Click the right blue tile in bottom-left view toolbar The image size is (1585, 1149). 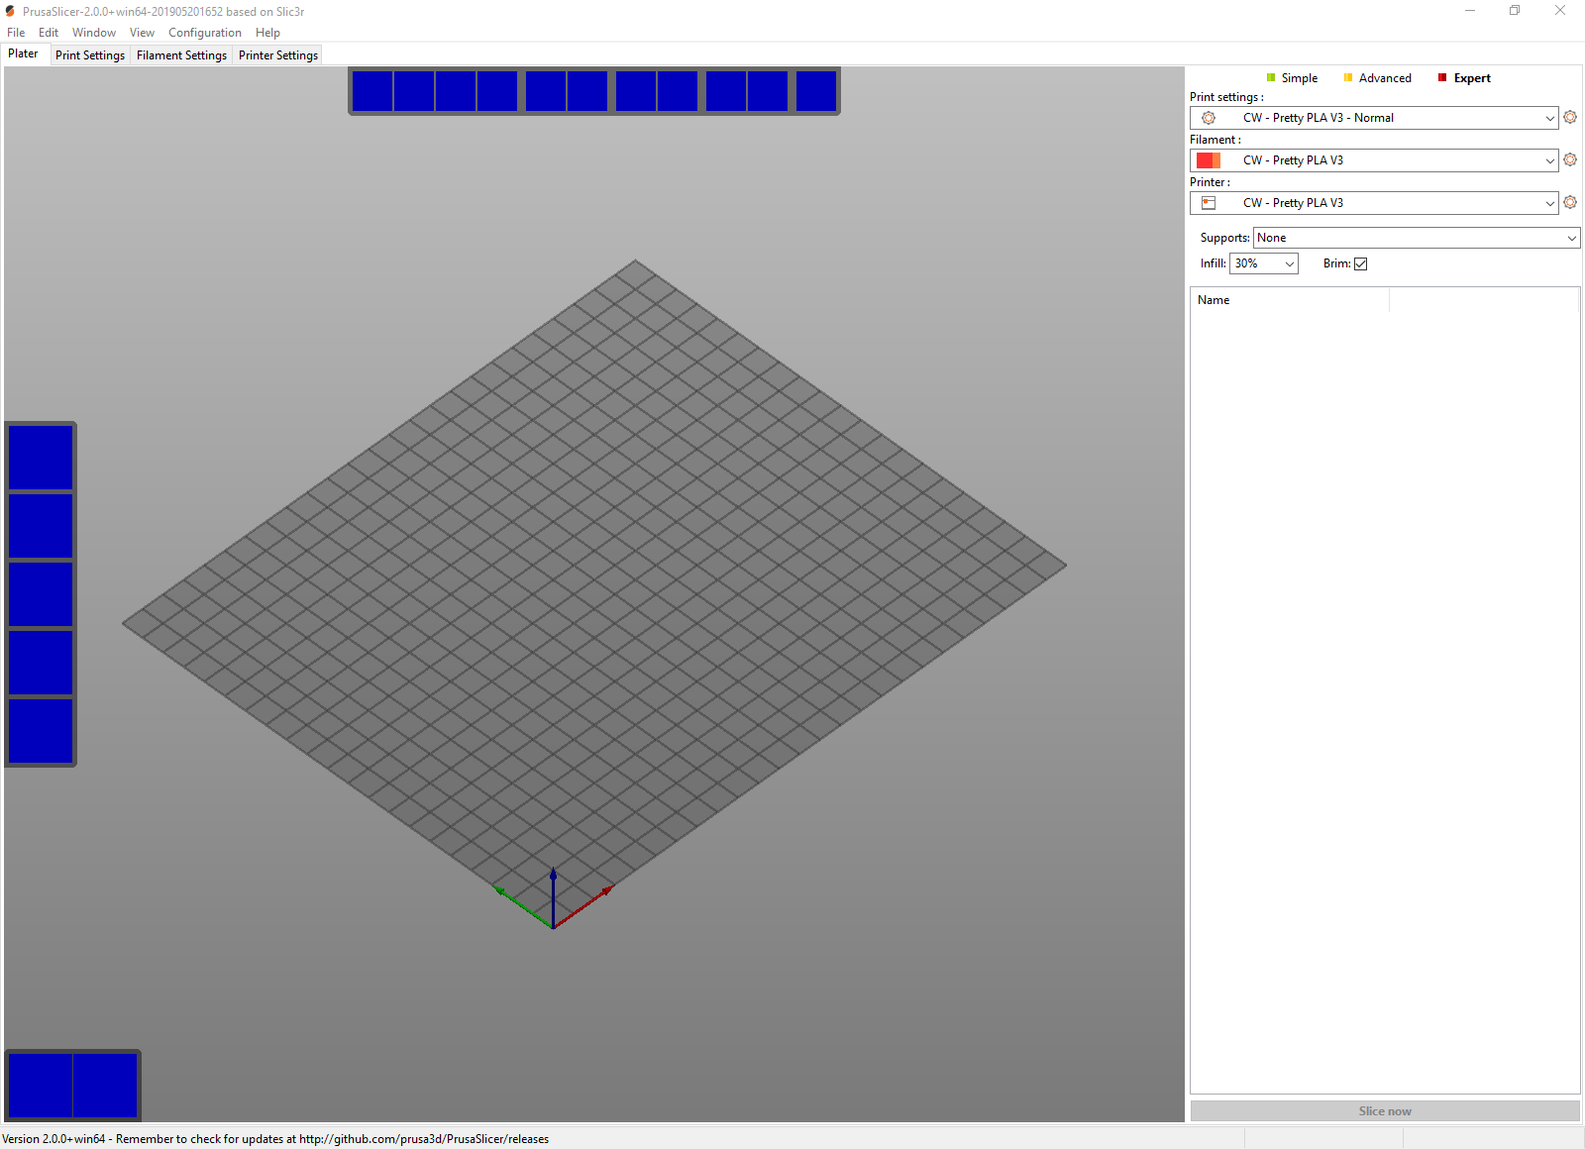[x=105, y=1085]
